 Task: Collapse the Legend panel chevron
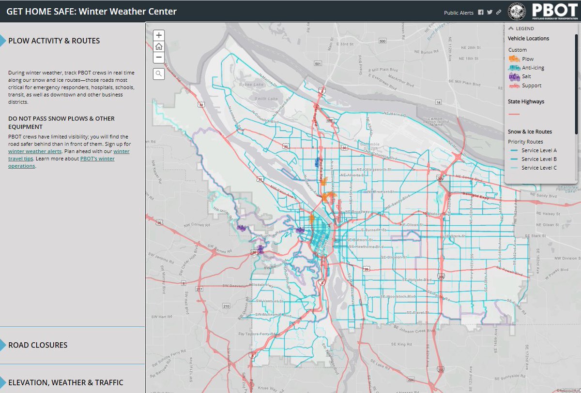[x=512, y=28]
